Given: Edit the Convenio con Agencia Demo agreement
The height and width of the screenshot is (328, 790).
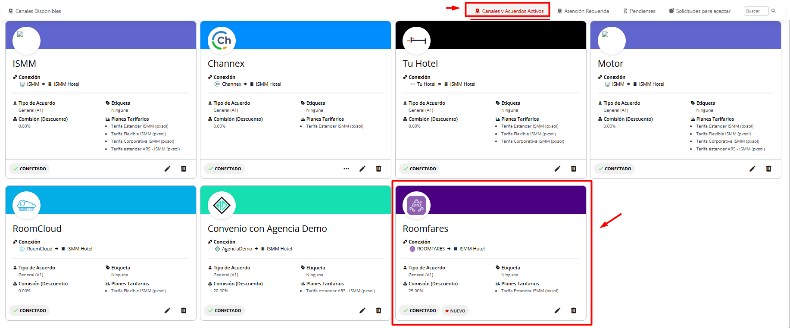Looking at the screenshot, I should click(362, 310).
